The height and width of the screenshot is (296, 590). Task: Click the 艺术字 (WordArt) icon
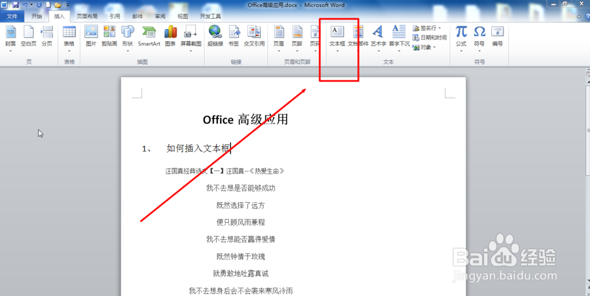point(378,32)
